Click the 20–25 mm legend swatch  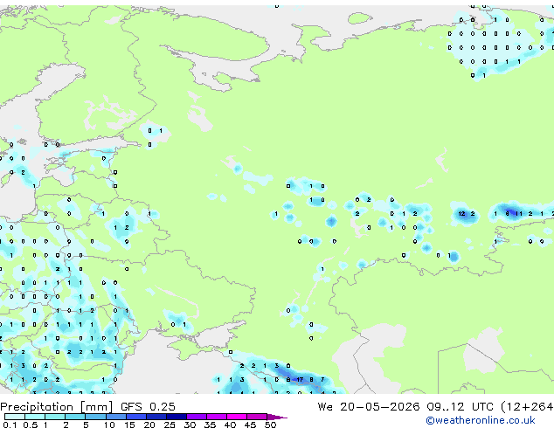click(156, 417)
